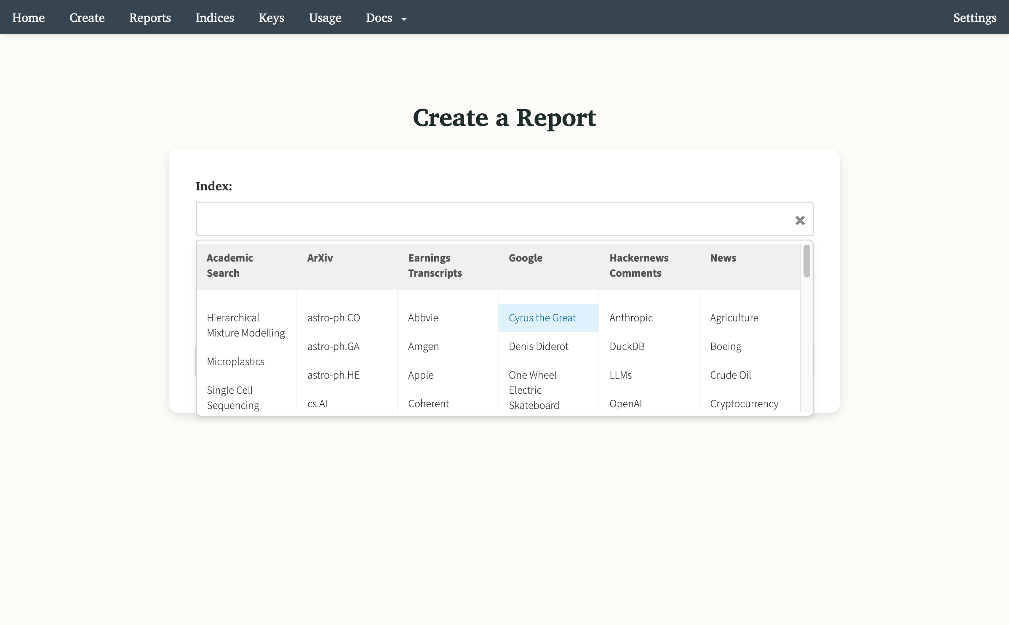This screenshot has width=1009, height=625.
Task: Clear the Index input field
Action: pyautogui.click(x=800, y=220)
